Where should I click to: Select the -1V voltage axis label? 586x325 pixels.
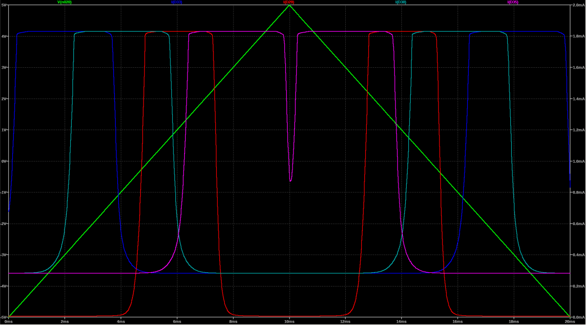[3, 192]
